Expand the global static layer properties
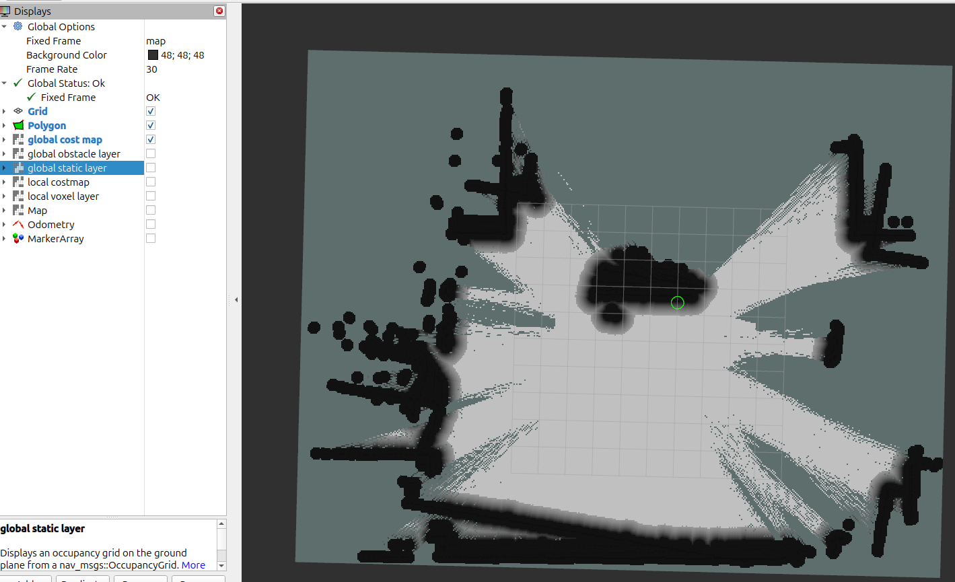 4,168
